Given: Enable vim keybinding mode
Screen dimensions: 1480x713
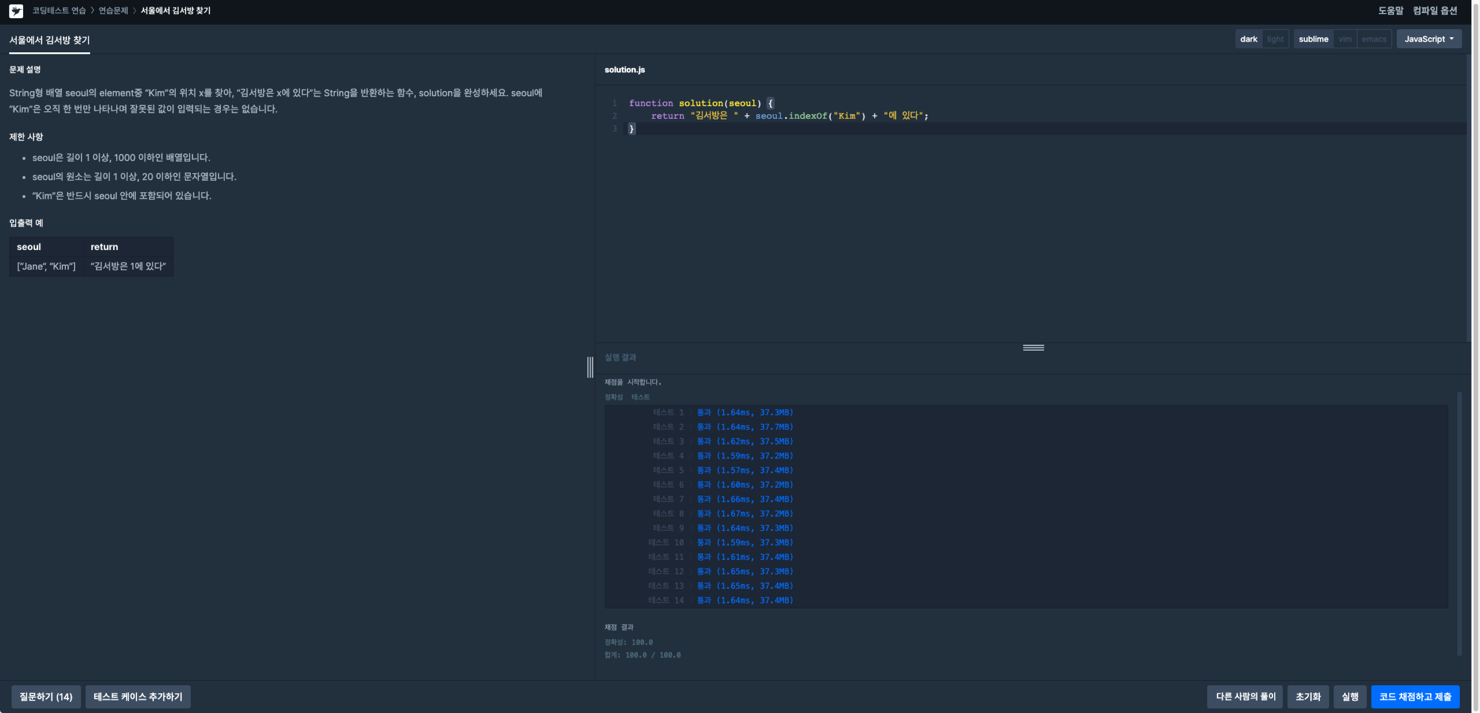Looking at the screenshot, I should point(1345,39).
